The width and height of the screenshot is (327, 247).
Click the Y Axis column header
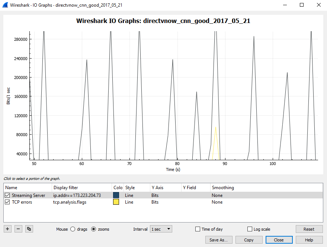[x=166, y=188]
